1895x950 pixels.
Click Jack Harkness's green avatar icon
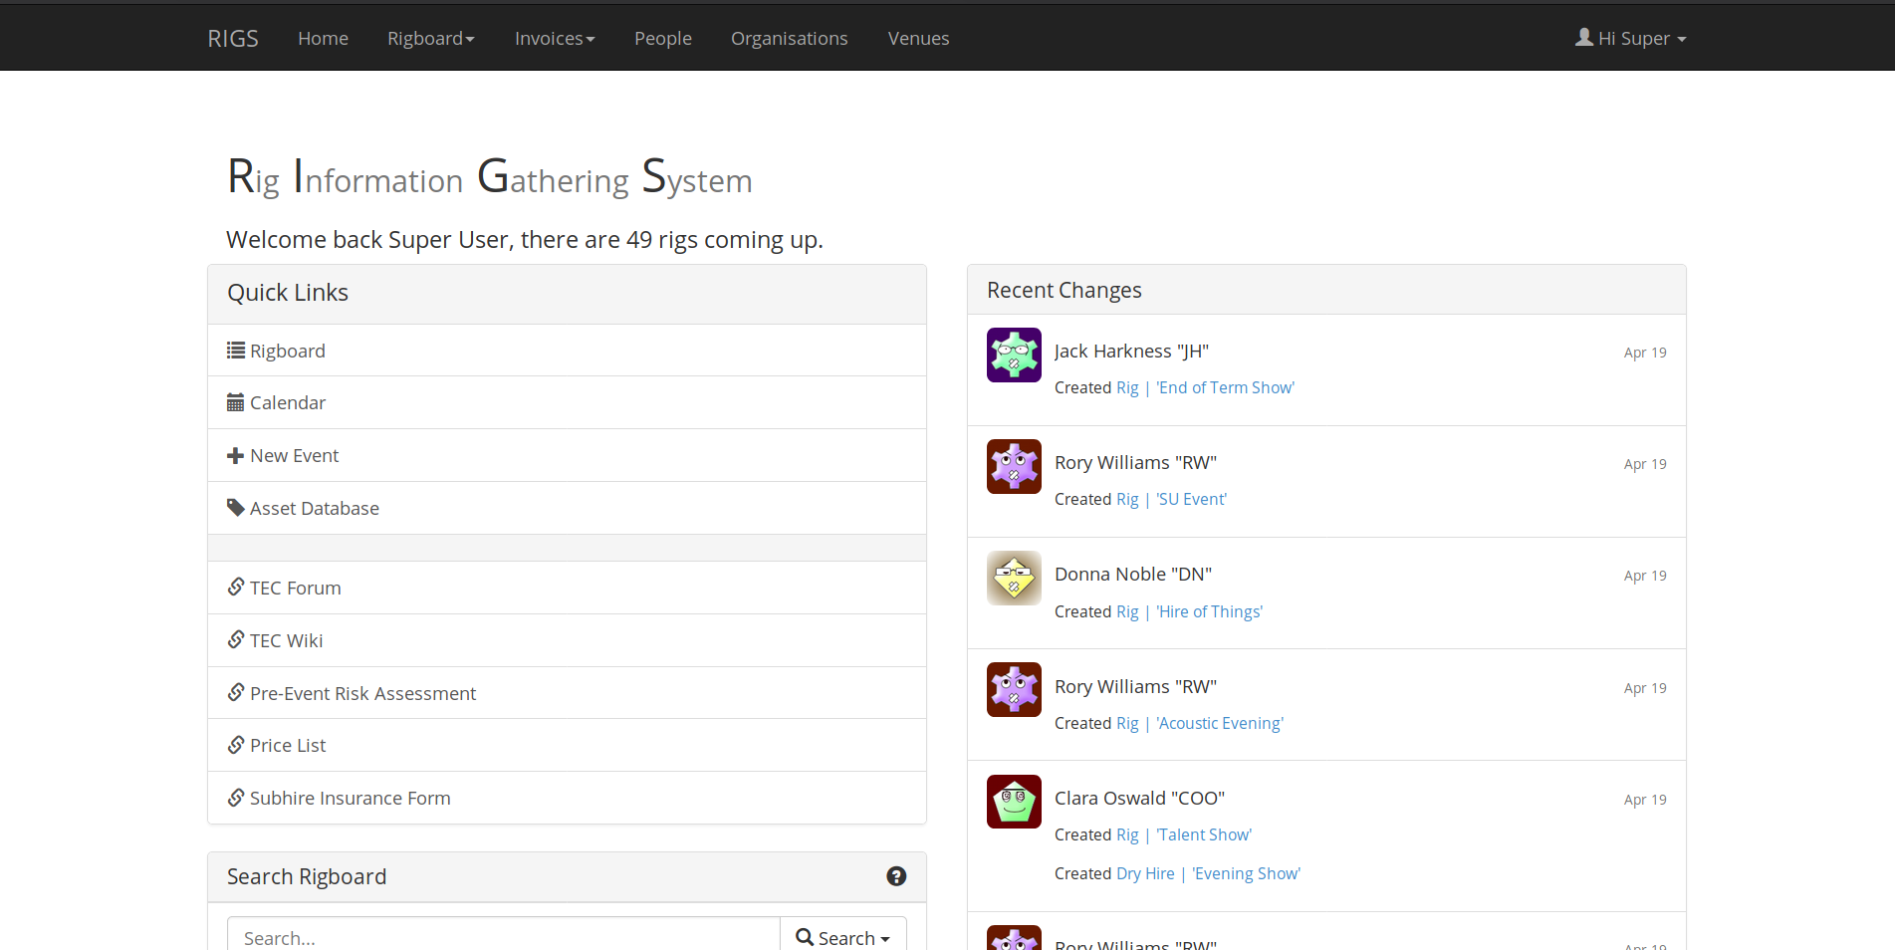[x=1014, y=356]
